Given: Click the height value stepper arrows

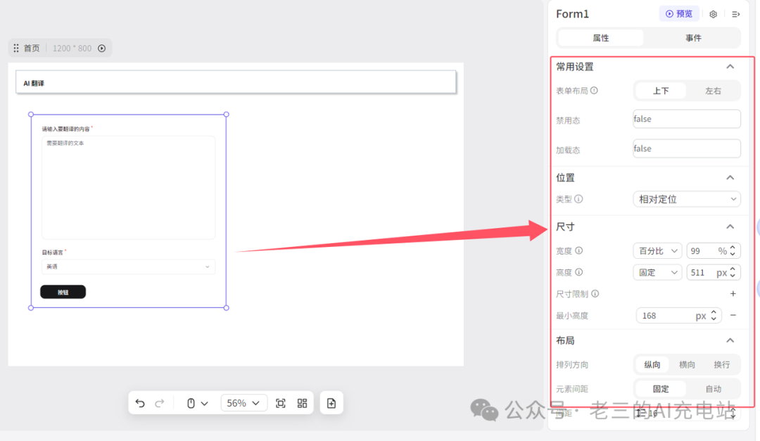Looking at the screenshot, I should pyautogui.click(x=733, y=272).
